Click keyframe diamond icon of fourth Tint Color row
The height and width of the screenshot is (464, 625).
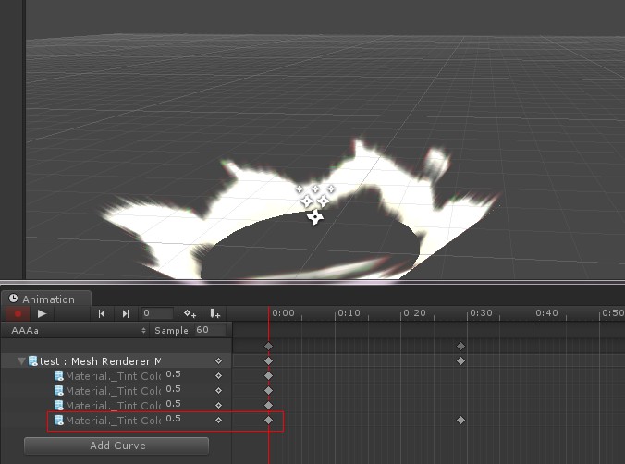218,421
